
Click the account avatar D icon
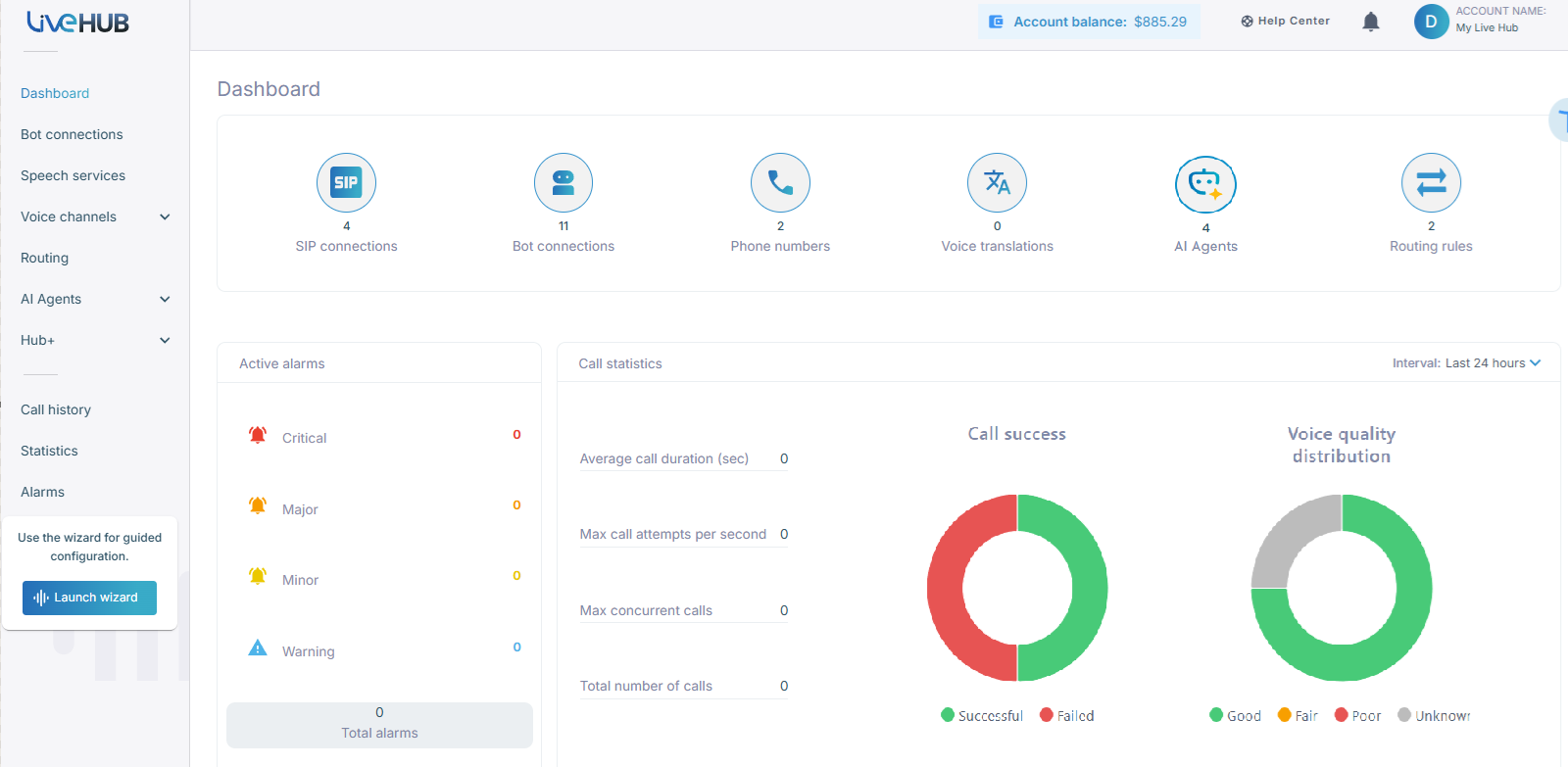(x=1431, y=22)
